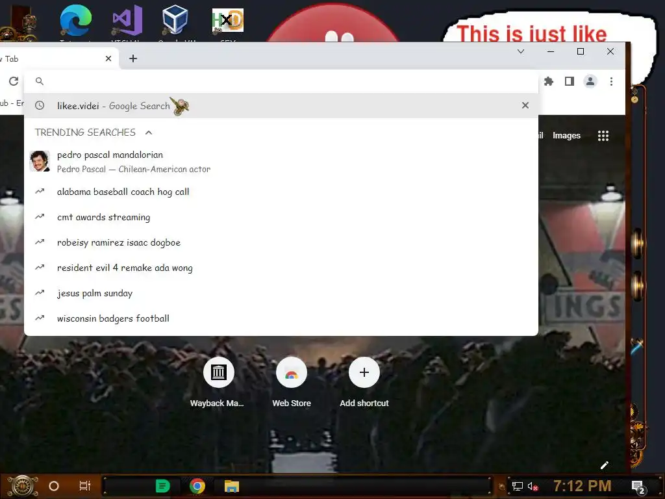This screenshot has height=499, width=665.
Task: Select robeisy ramirez isaac dogboe suggestion
Action: [x=281, y=243]
